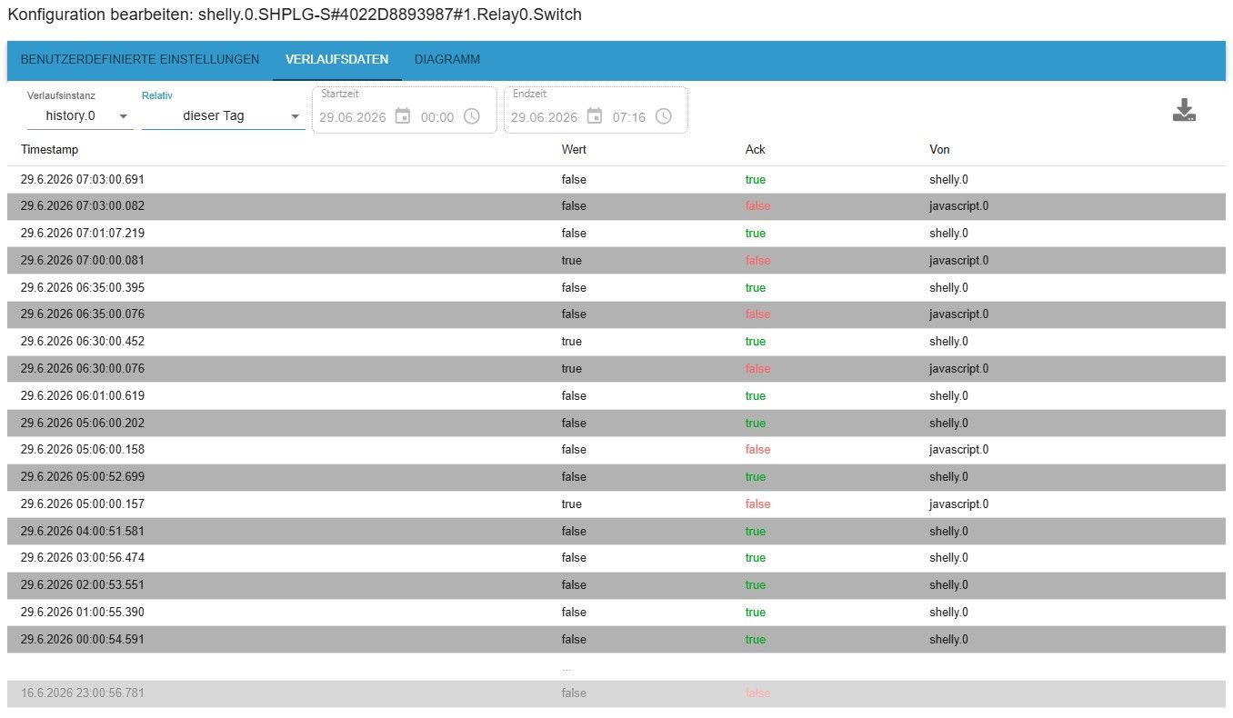
Task: Select row with timestamp 07:03:00.691
Action: (x=616, y=180)
